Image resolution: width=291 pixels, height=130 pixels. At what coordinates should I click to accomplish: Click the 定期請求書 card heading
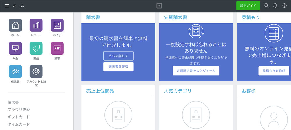click(x=175, y=18)
